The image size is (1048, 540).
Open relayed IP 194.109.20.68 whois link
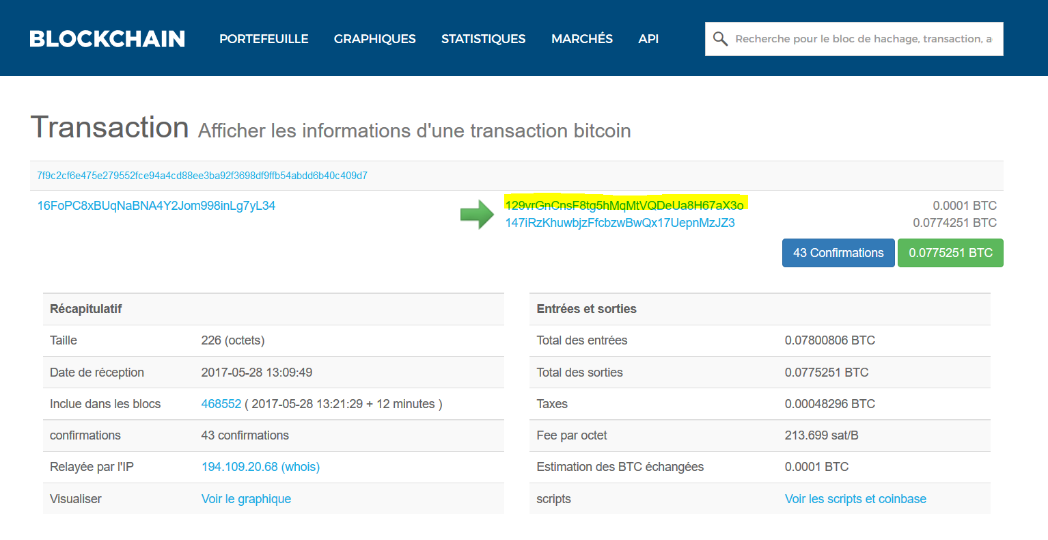coord(260,467)
